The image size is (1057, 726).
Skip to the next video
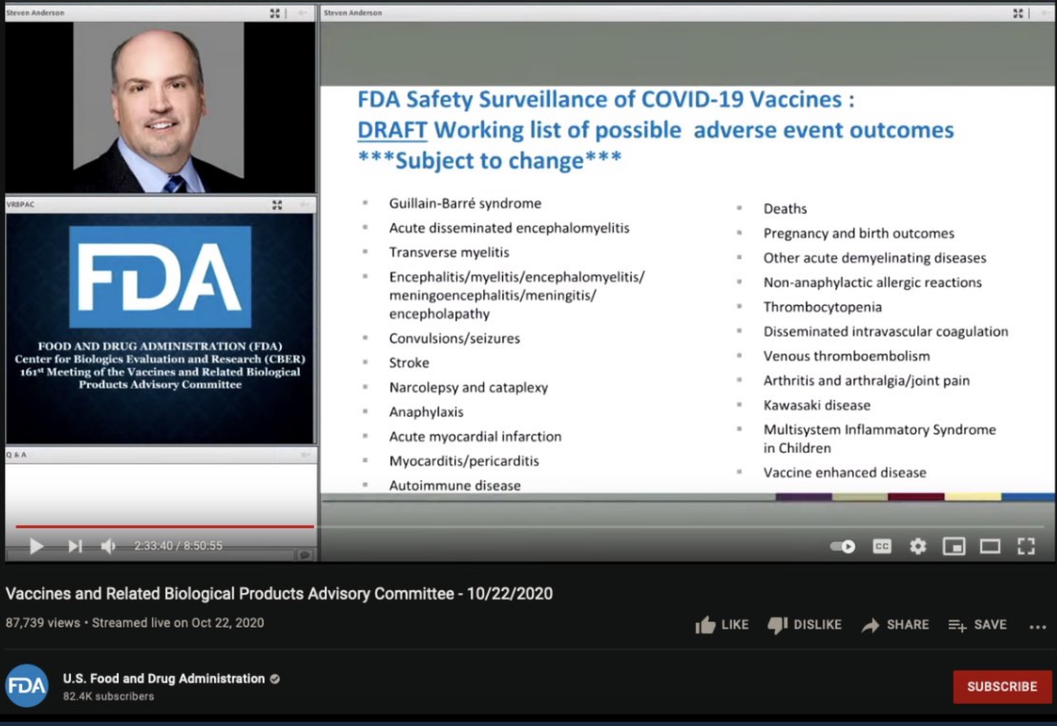click(75, 546)
